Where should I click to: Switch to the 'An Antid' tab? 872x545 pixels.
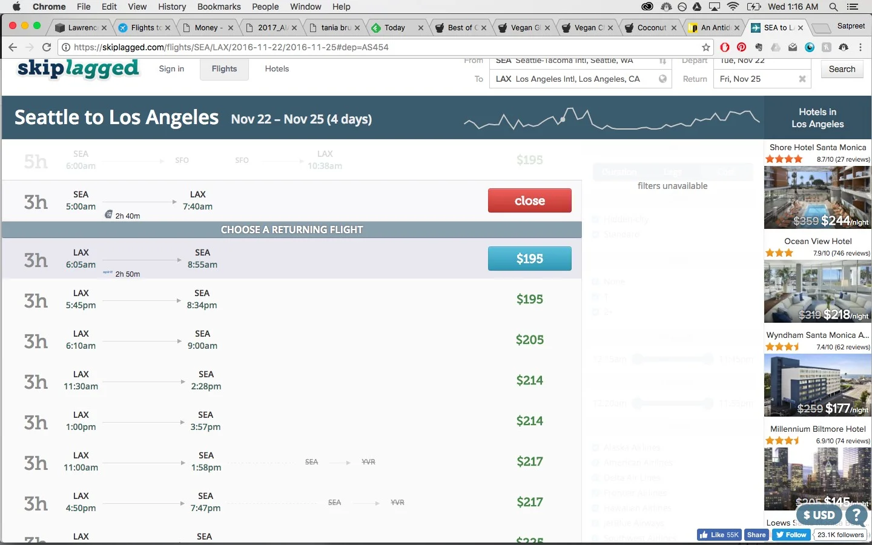click(x=713, y=28)
